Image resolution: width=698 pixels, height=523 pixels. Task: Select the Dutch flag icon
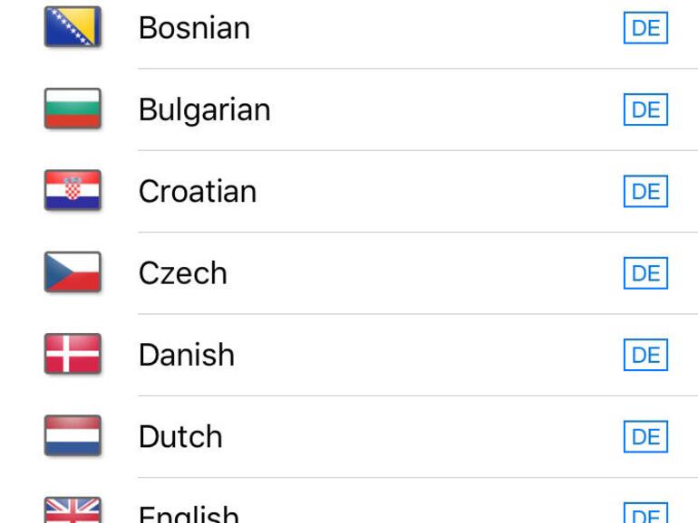tap(73, 436)
